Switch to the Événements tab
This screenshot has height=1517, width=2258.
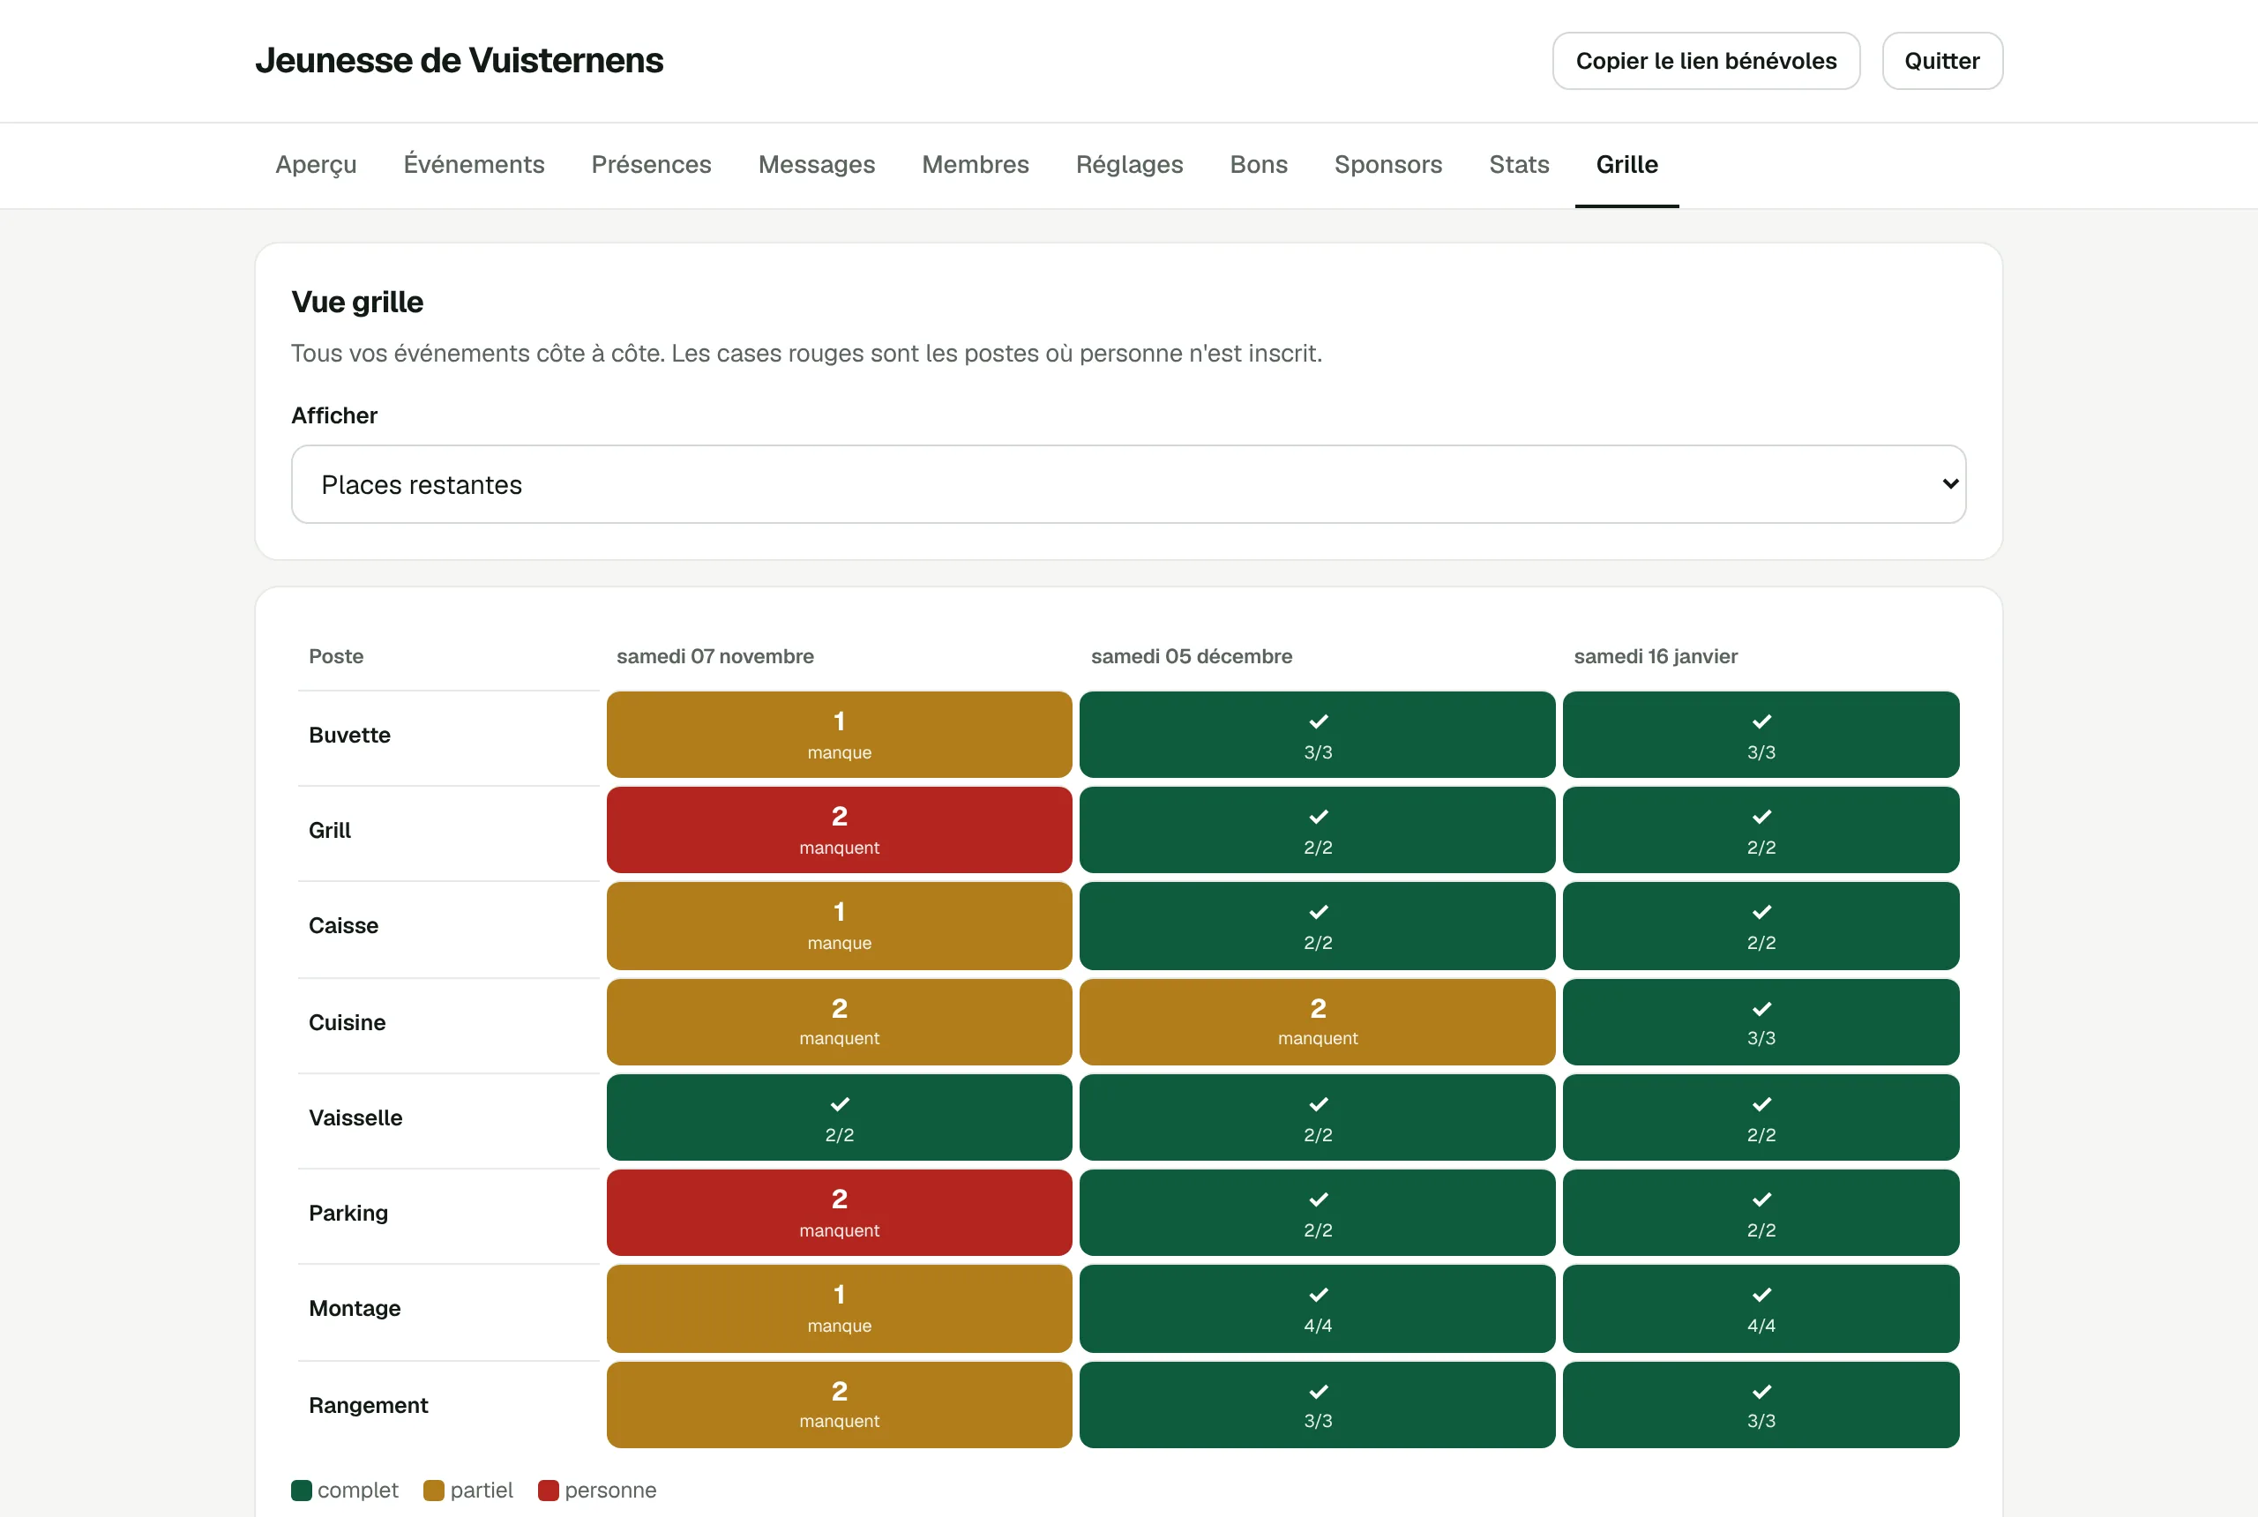474,164
